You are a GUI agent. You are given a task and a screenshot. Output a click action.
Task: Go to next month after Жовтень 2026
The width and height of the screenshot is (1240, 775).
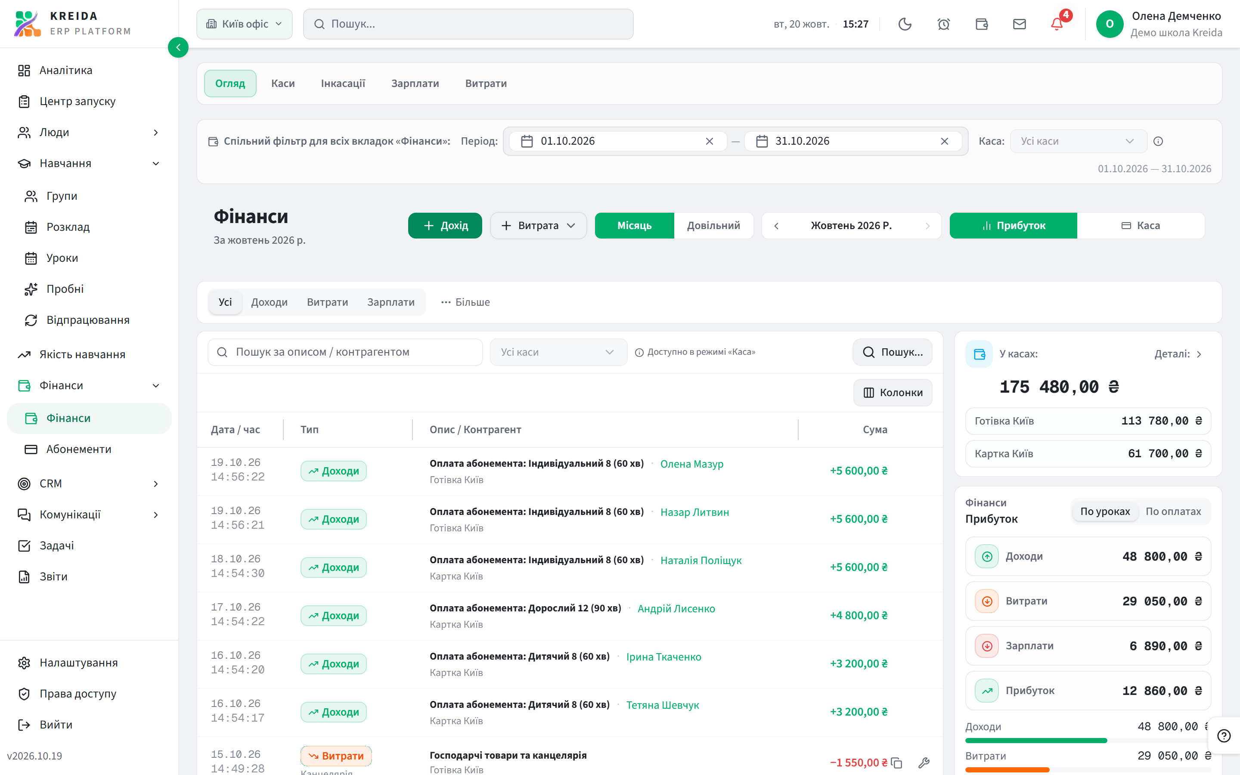pyautogui.click(x=927, y=226)
